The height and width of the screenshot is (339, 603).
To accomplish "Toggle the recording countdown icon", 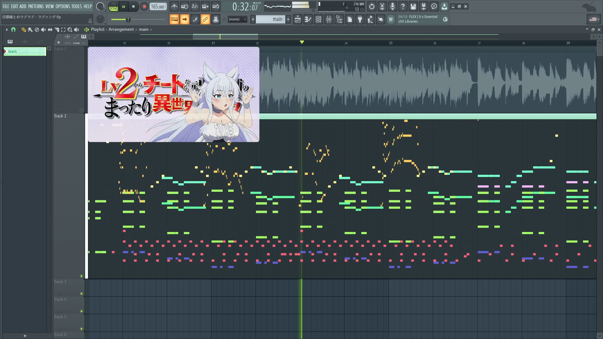I will [195, 6].
